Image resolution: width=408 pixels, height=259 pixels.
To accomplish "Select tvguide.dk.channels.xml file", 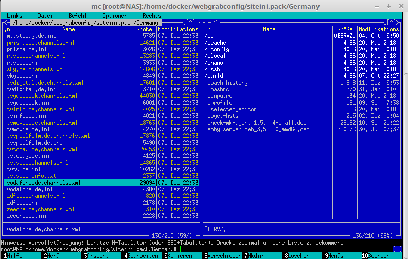I will pyautogui.click(x=42, y=96).
